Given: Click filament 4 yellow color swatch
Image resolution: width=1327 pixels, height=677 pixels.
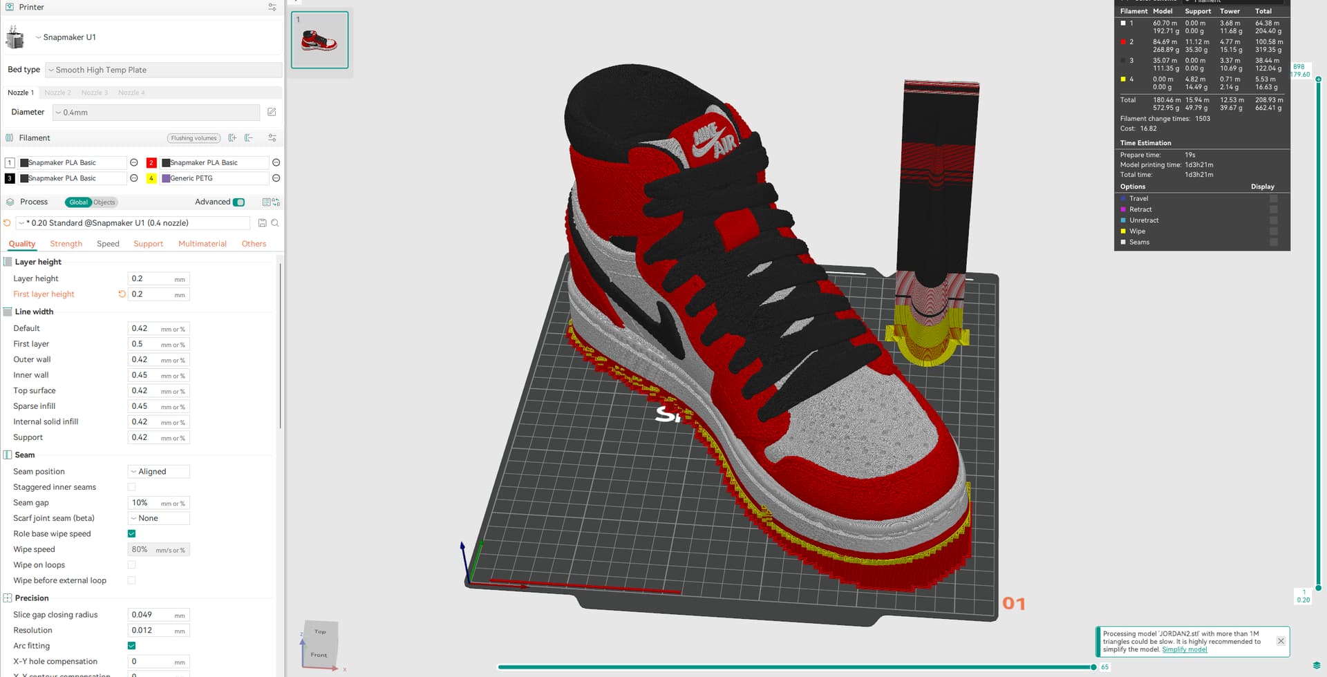Looking at the screenshot, I should (151, 178).
